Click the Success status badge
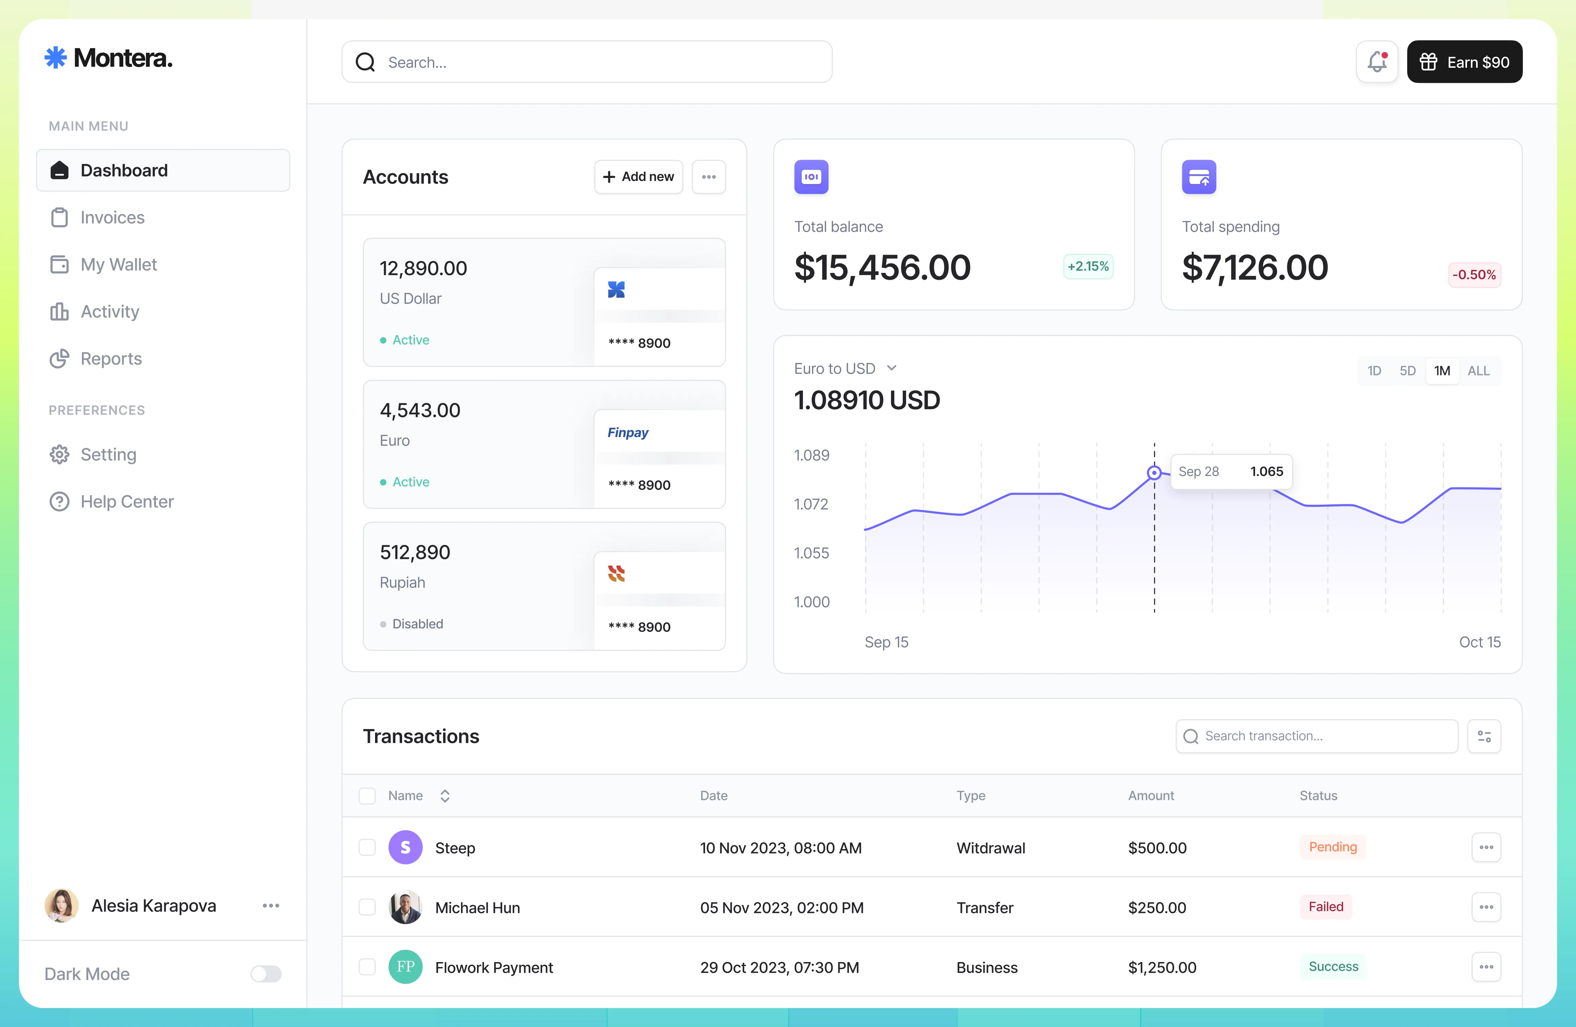 coord(1333,966)
